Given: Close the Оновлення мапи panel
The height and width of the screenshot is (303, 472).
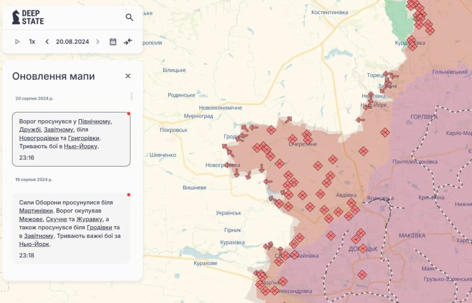Looking at the screenshot, I should (x=128, y=76).
